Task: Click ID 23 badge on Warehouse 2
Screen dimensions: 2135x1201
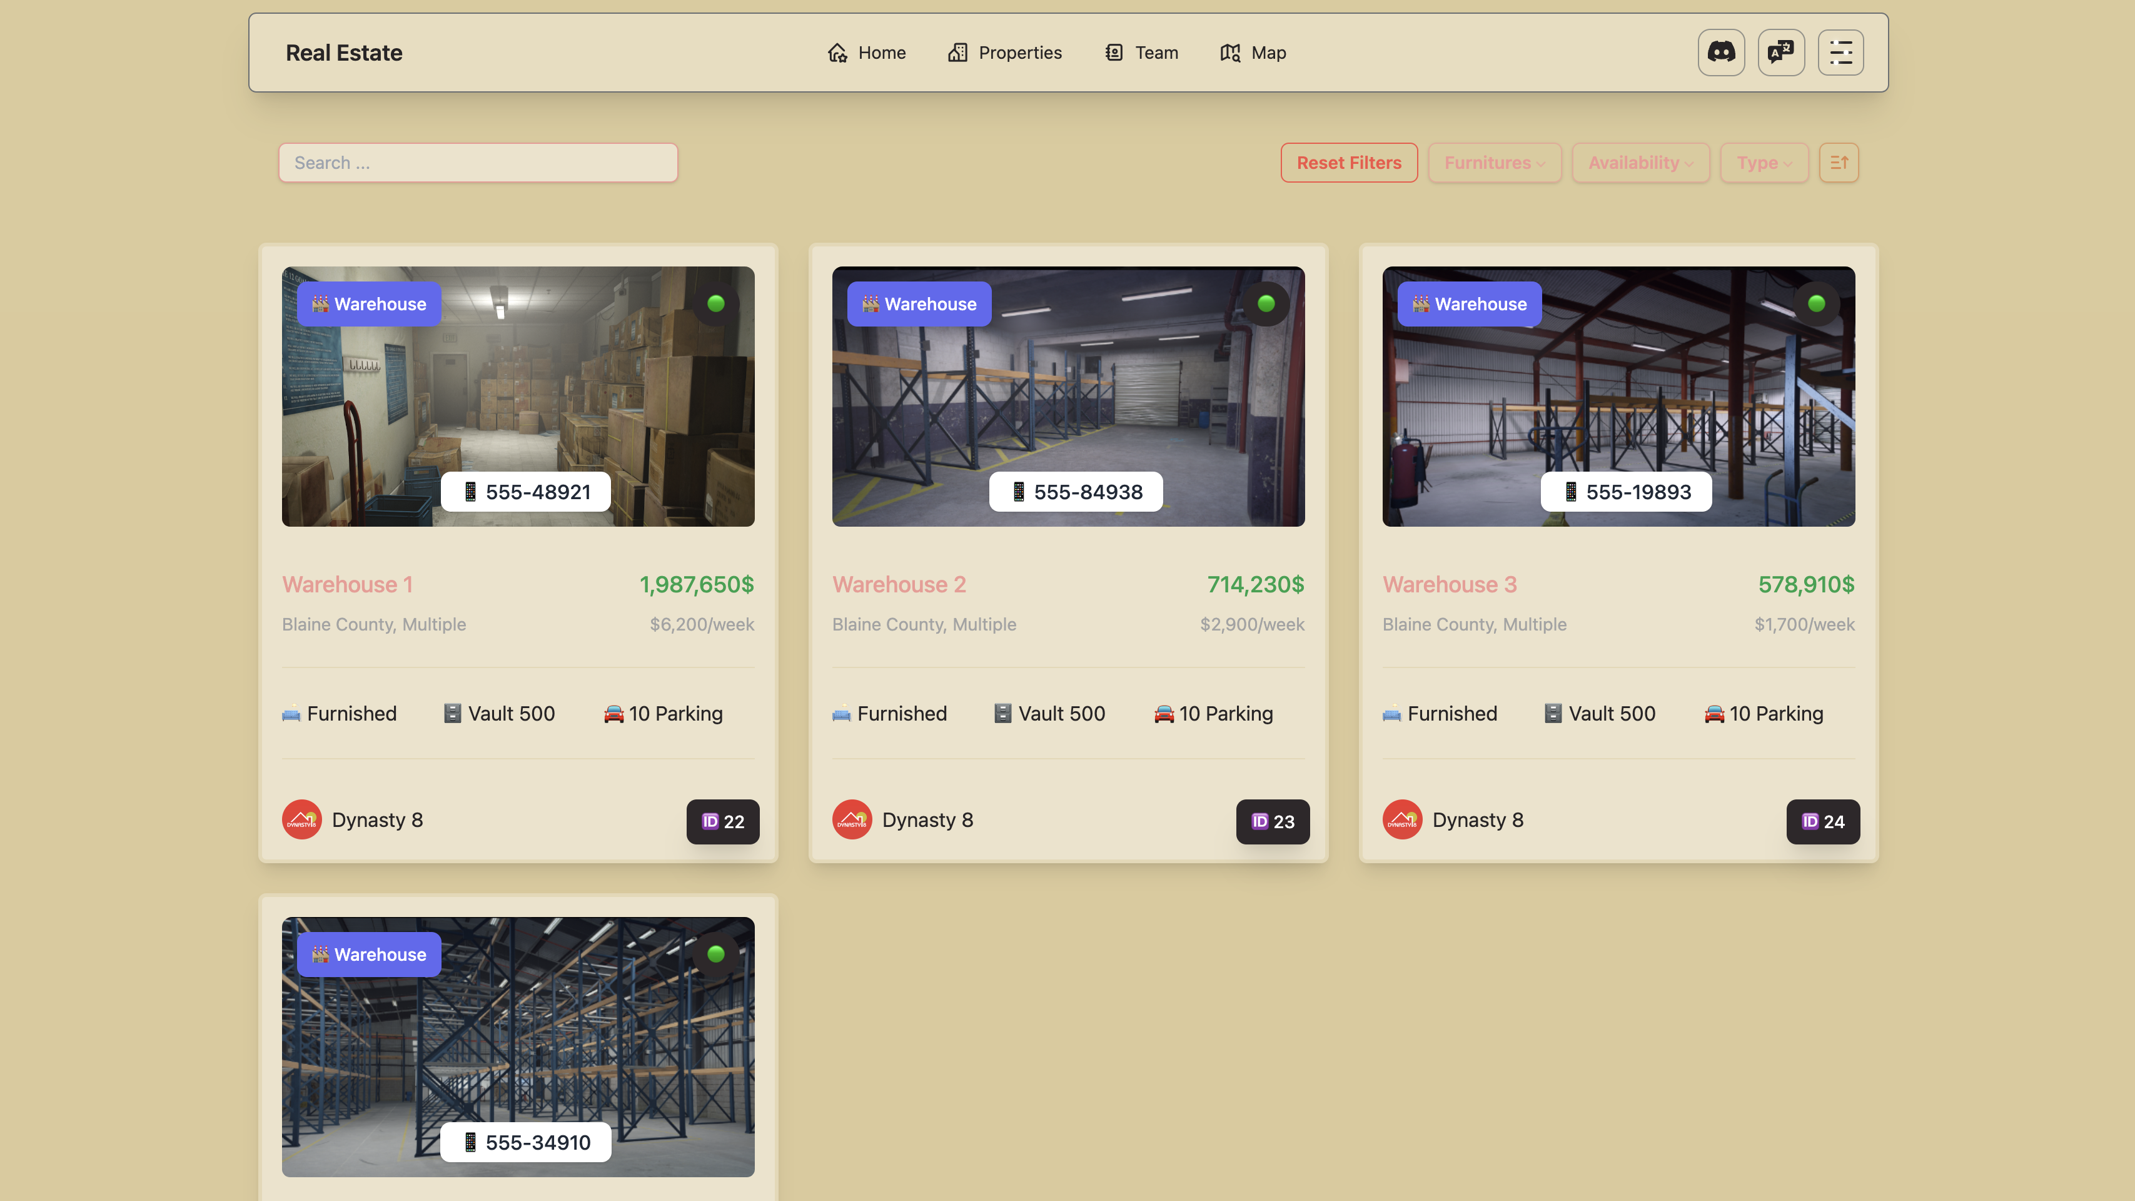Action: click(1272, 821)
